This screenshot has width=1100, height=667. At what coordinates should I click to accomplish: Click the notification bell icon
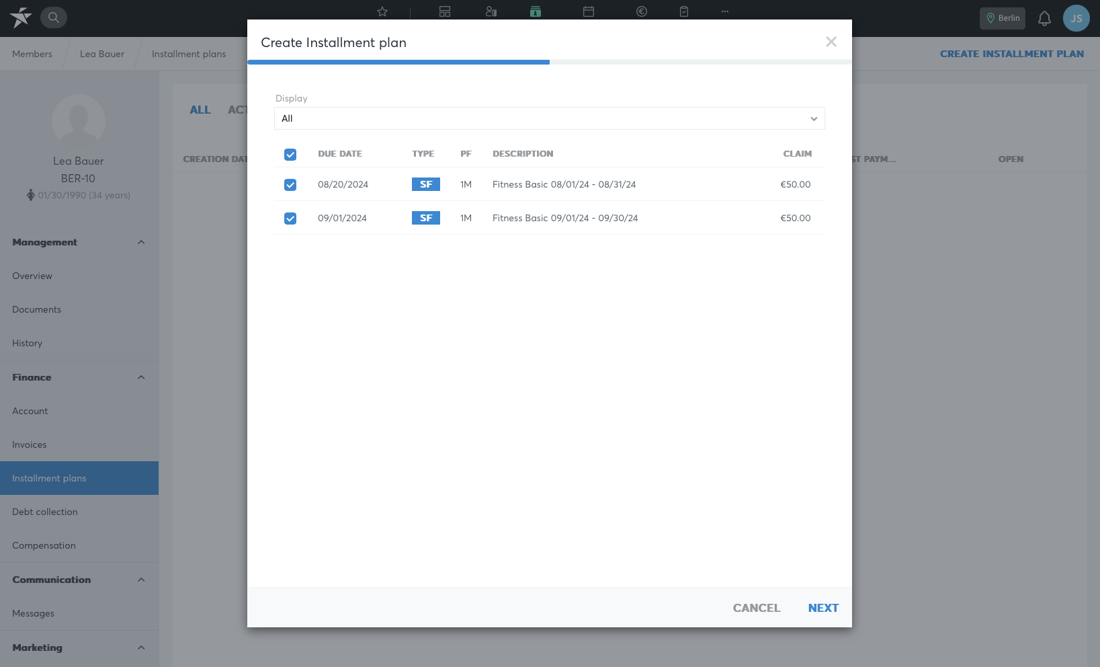point(1044,18)
